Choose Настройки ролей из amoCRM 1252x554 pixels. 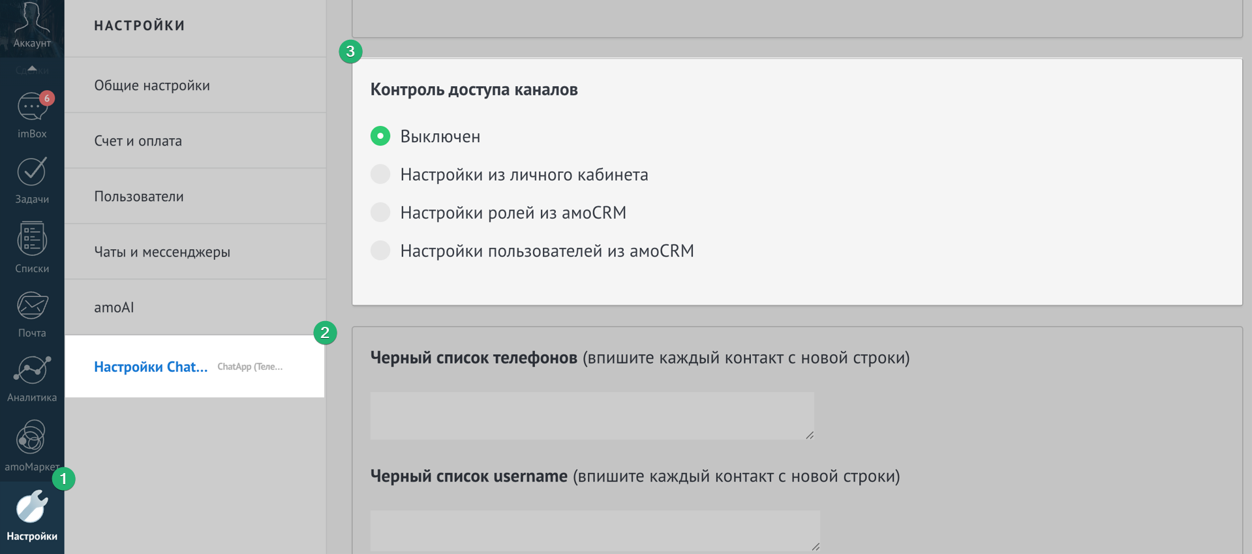380,212
